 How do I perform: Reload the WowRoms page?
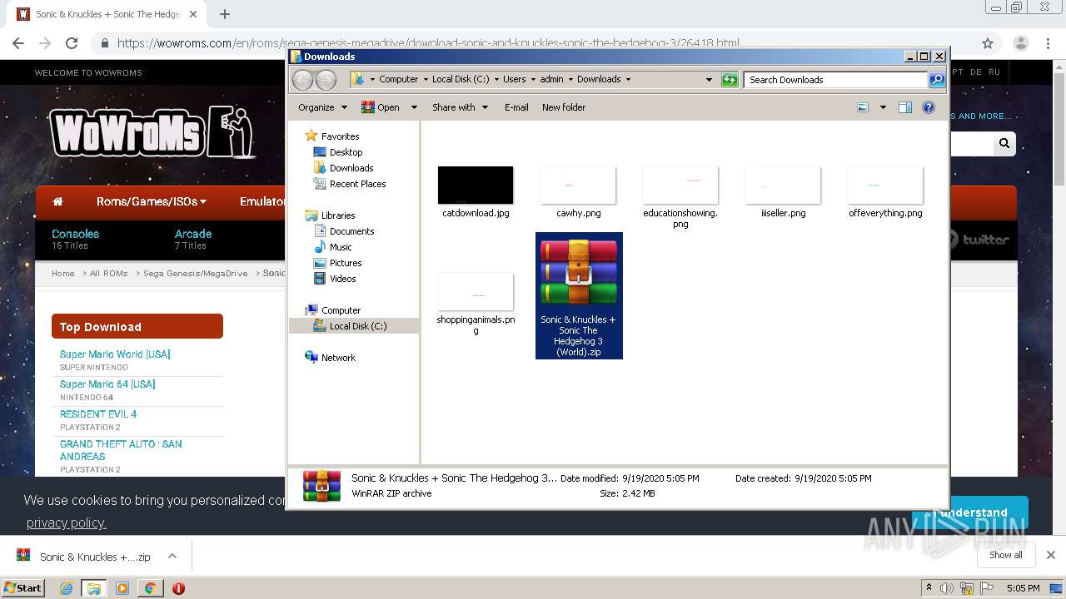72,43
